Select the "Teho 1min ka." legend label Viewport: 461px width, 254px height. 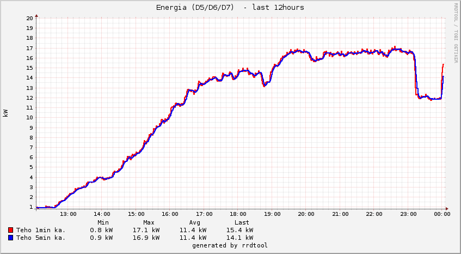click(x=41, y=230)
